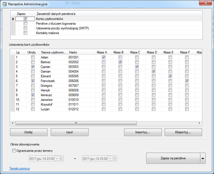Select password cell 010010

tap(82, 100)
